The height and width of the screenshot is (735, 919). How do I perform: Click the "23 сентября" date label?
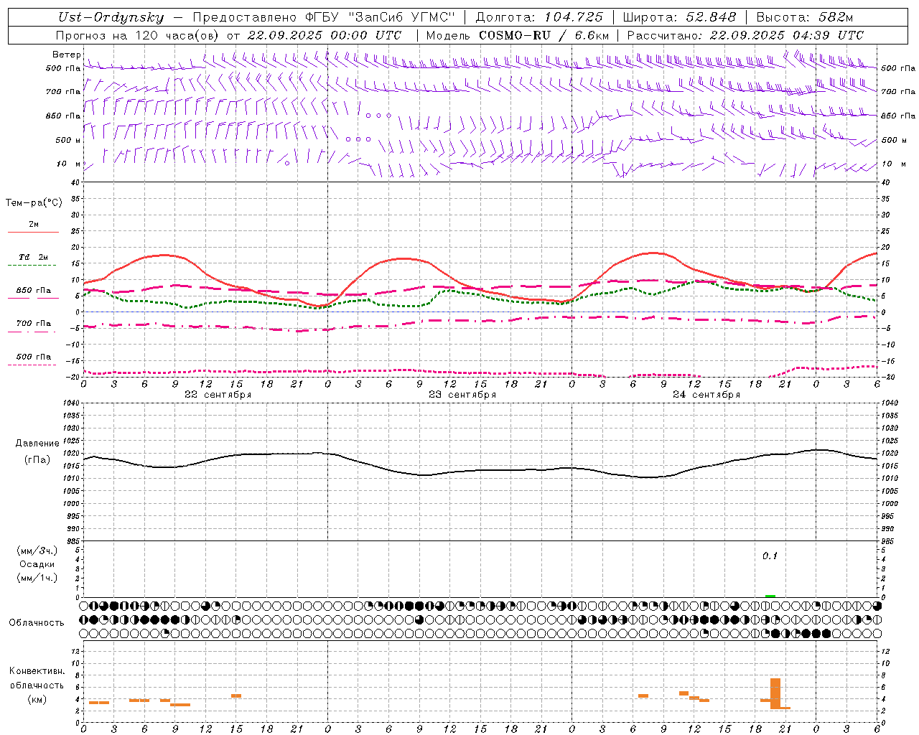click(462, 395)
